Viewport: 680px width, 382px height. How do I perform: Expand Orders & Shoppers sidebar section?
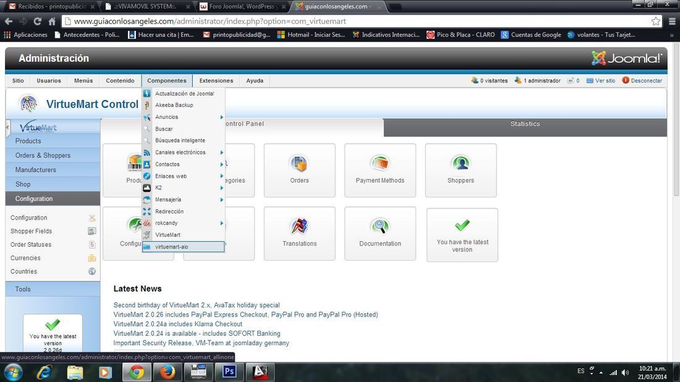53,155
